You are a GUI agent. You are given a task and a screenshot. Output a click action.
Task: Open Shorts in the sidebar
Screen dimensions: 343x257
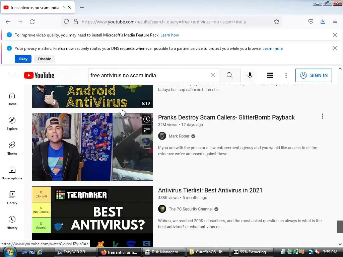[12, 148]
